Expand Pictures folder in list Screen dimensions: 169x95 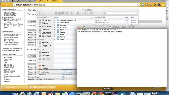pyautogui.click(x=55, y=37)
